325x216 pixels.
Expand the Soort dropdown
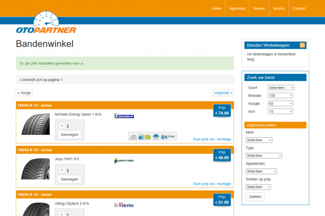click(281, 87)
